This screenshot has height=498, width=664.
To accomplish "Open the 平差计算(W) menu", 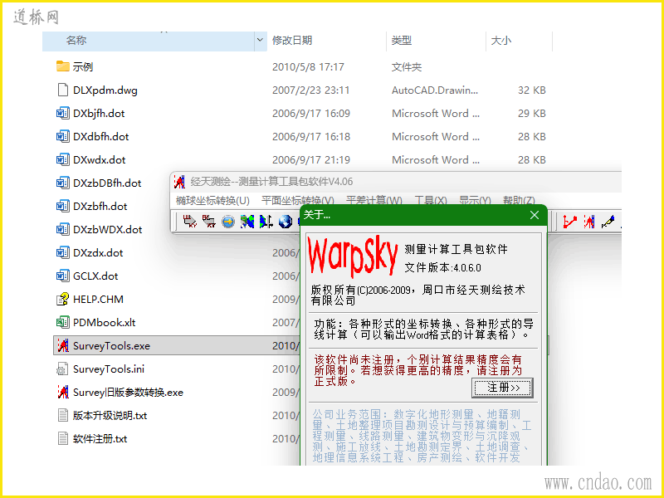I will 374,200.
